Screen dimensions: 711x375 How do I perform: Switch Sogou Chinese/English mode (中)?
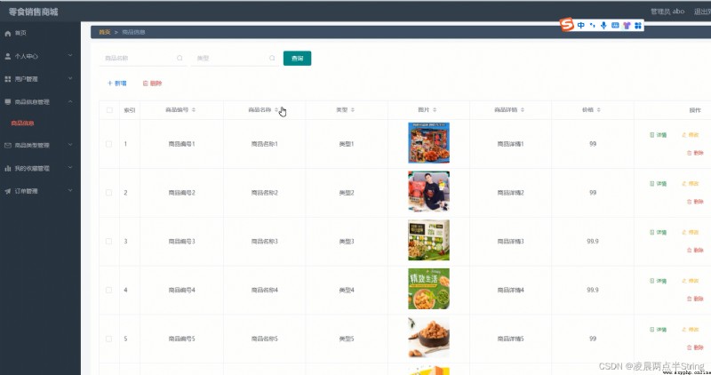[x=581, y=26]
